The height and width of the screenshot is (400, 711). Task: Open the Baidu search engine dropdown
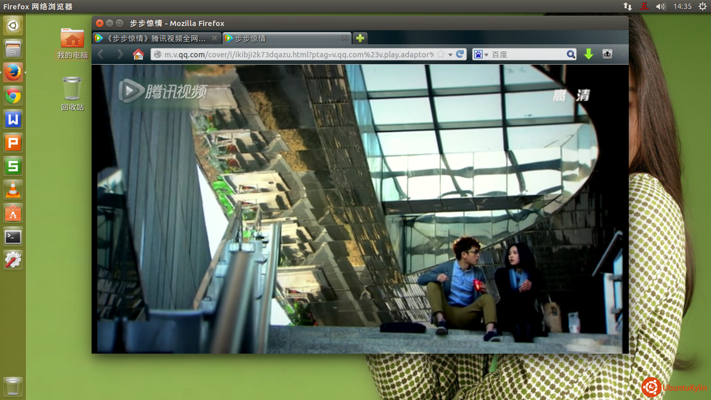point(480,54)
